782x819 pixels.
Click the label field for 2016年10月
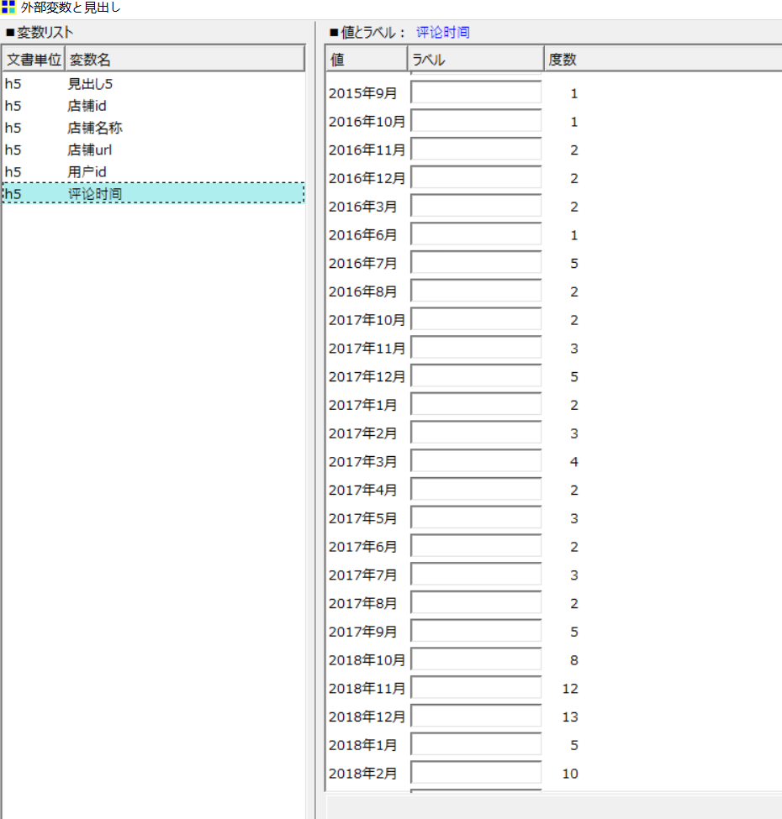pyautogui.click(x=475, y=121)
